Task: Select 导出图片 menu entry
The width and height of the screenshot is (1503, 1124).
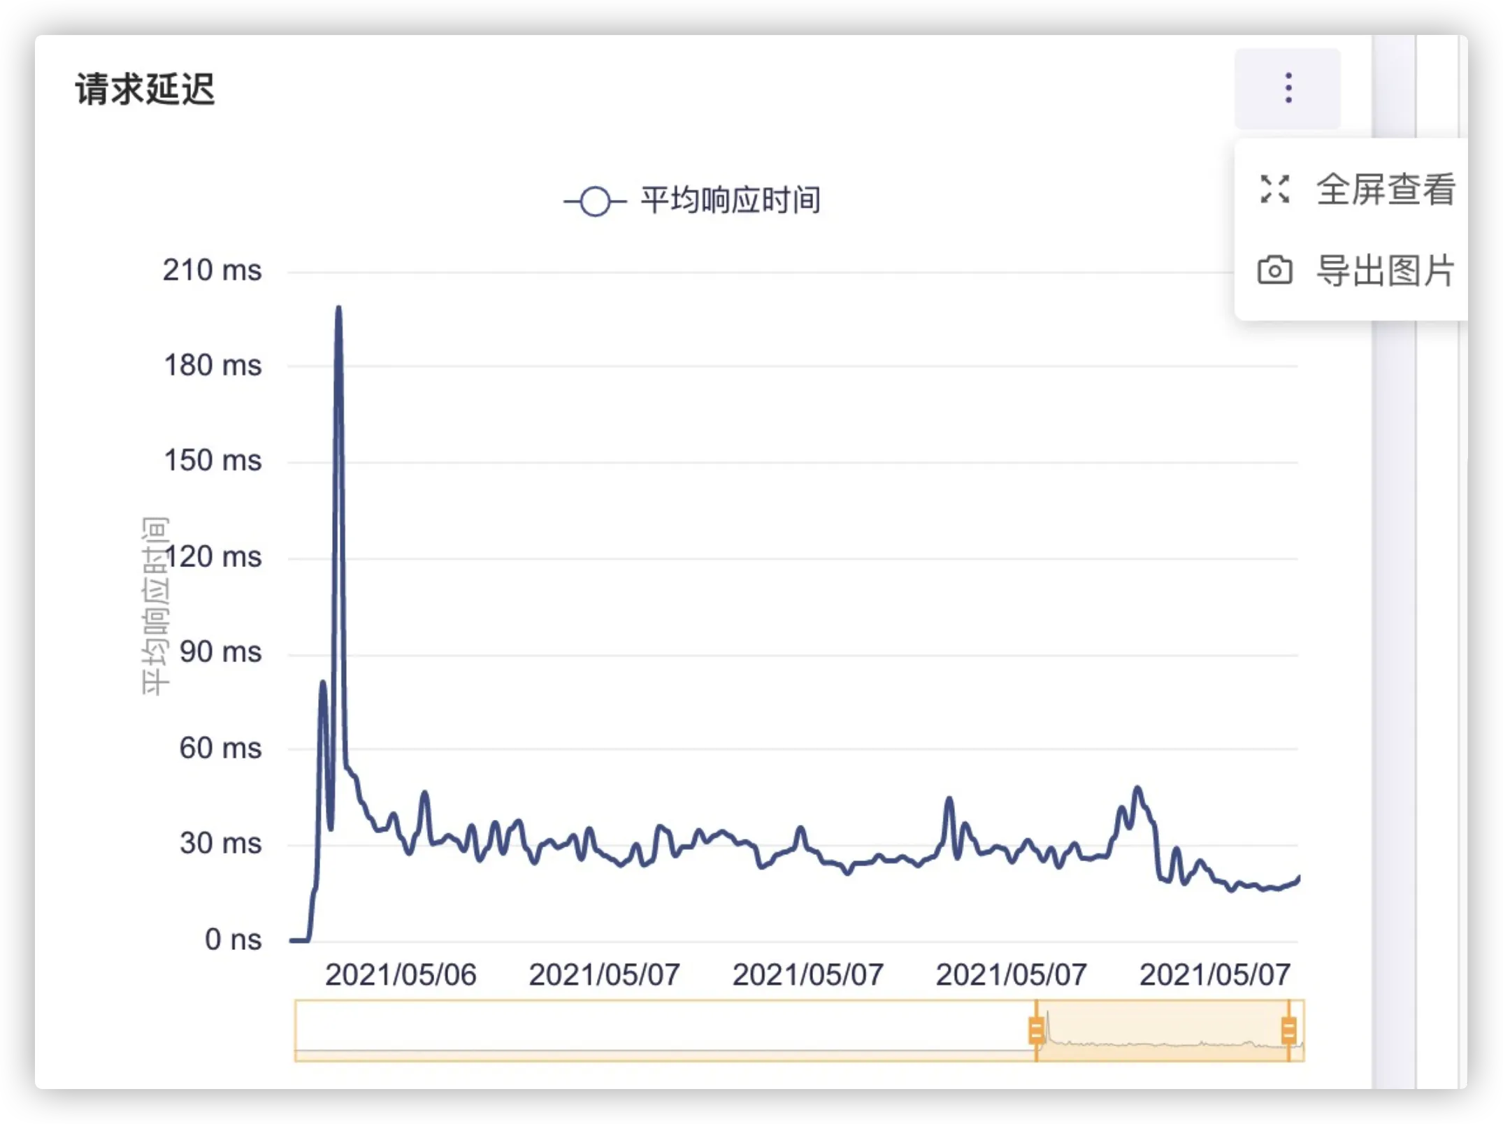Action: [x=1385, y=271]
